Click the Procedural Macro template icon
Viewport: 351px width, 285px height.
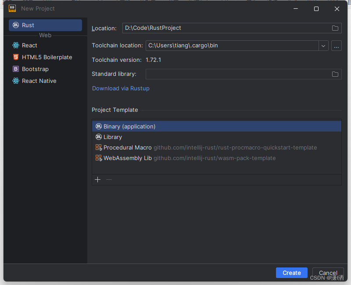99,148
